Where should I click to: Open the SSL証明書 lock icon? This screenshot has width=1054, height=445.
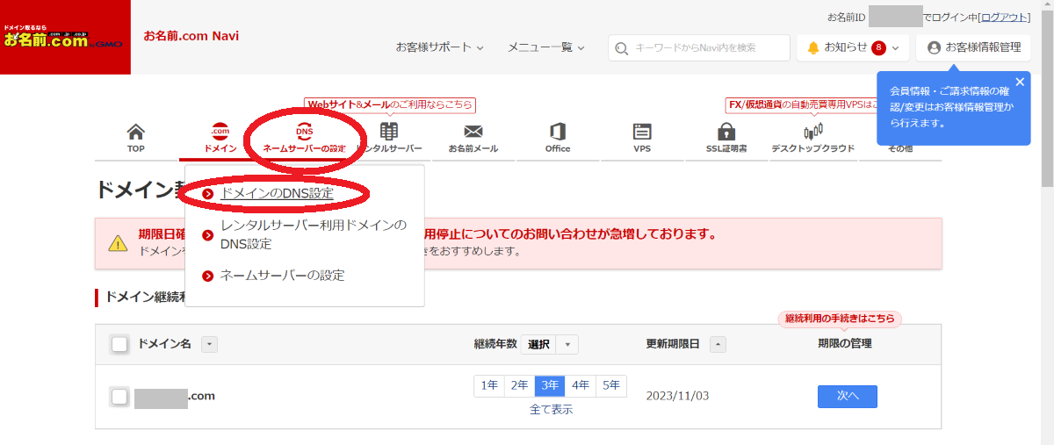[x=726, y=132]
